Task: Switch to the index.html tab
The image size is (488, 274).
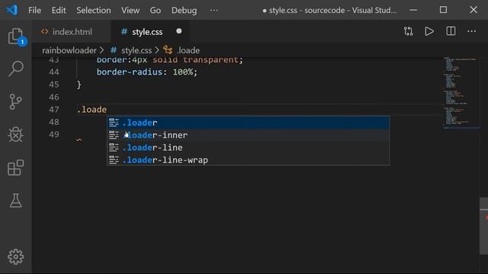Action: point(72,32)
